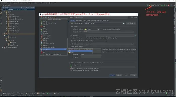Open the Application server dropdown
This screenshot has width=176, height=97.
(x=123, y=24)
